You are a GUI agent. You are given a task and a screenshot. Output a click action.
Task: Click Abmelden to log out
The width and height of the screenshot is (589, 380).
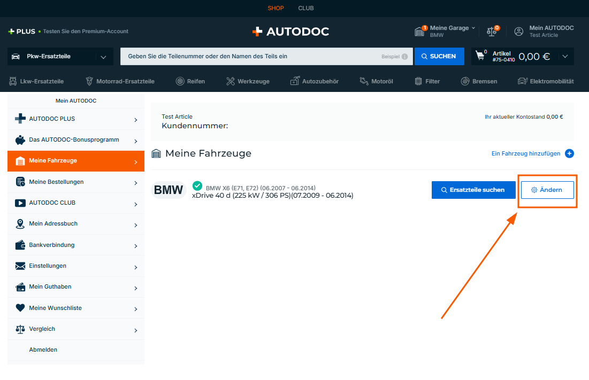pyautogui.click(x=43, y=350)
